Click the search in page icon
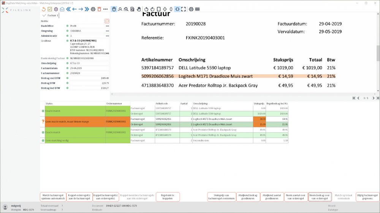The height and width of the screenshot is (213, 380). point(132,9)
